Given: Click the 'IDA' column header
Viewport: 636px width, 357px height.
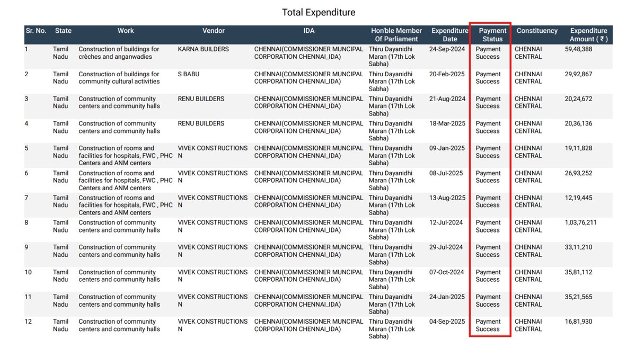Looking at the screenshot, I should click(x=309, y=31).
